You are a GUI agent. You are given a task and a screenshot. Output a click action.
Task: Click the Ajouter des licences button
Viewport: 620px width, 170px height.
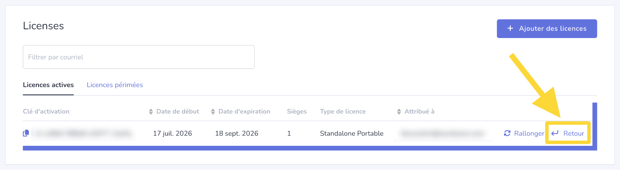pos(547,29)
